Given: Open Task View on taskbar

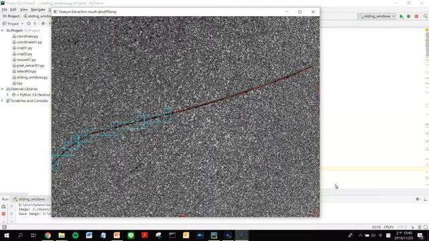Looking at the screenshot, I should 34,235.
